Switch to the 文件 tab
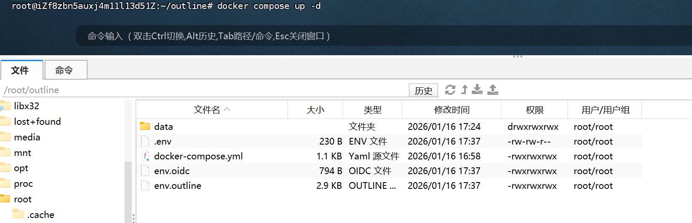This screenshot has width=692, height=223. 22,70
